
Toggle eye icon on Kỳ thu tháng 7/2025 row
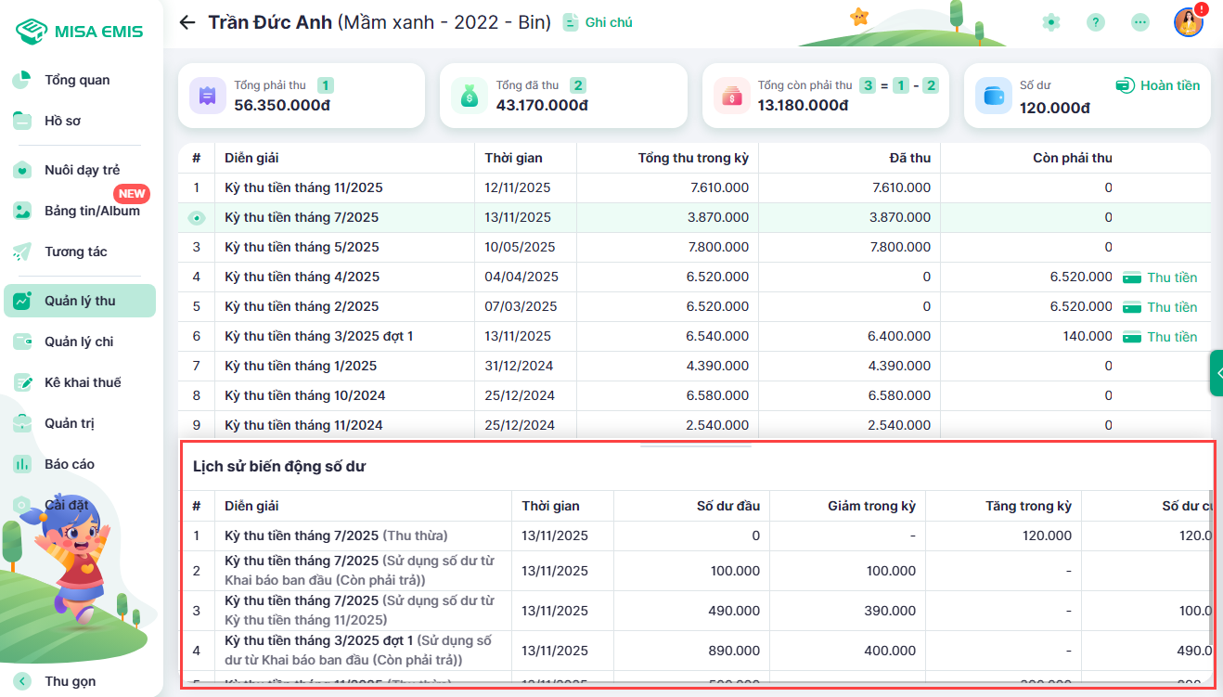point(196,218)
